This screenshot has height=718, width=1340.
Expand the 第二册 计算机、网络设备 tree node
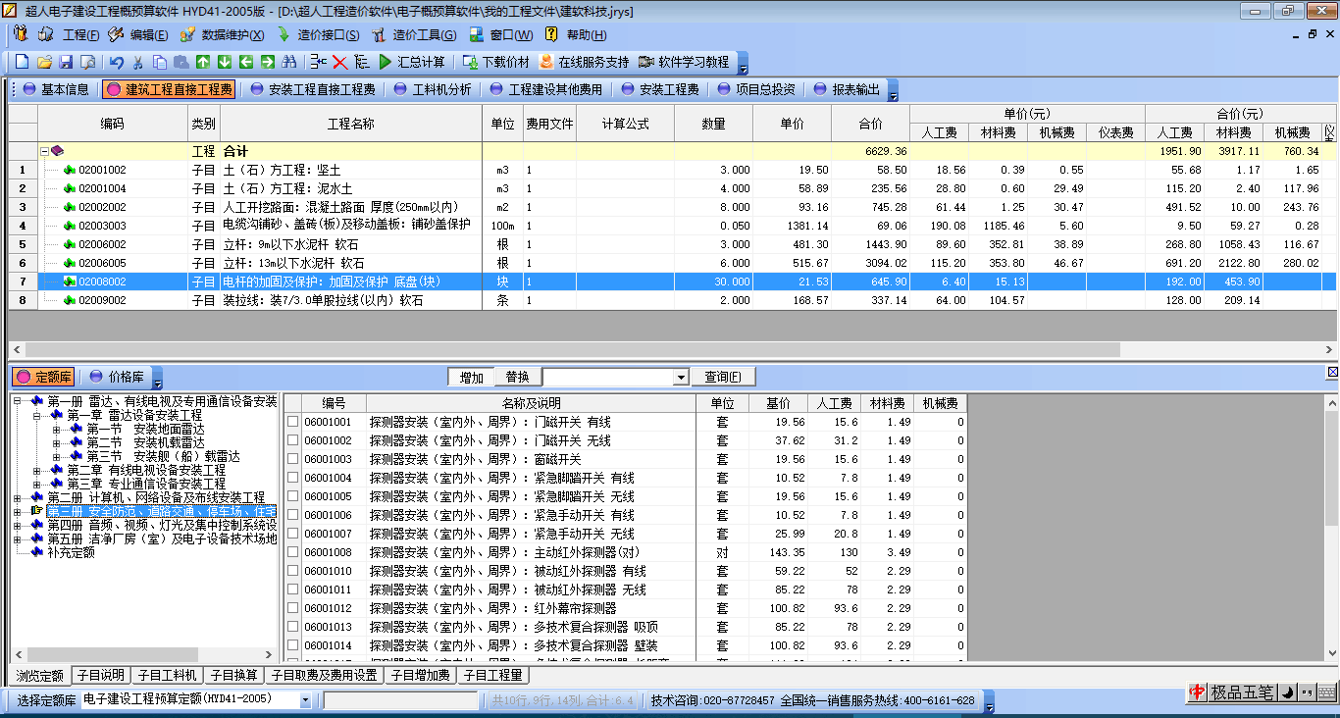click(18, 497)
